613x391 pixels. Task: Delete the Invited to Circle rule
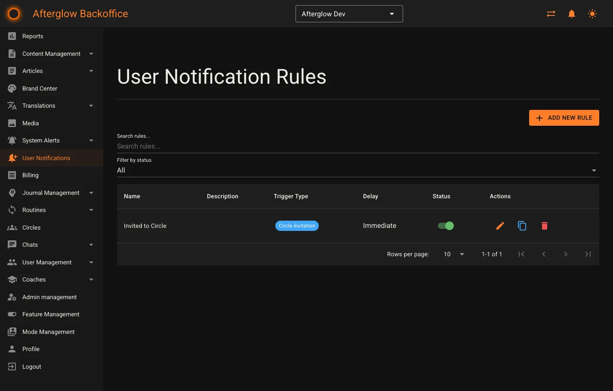(544, 225)
